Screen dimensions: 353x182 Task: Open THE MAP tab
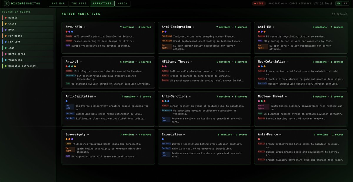pos(58,4)
